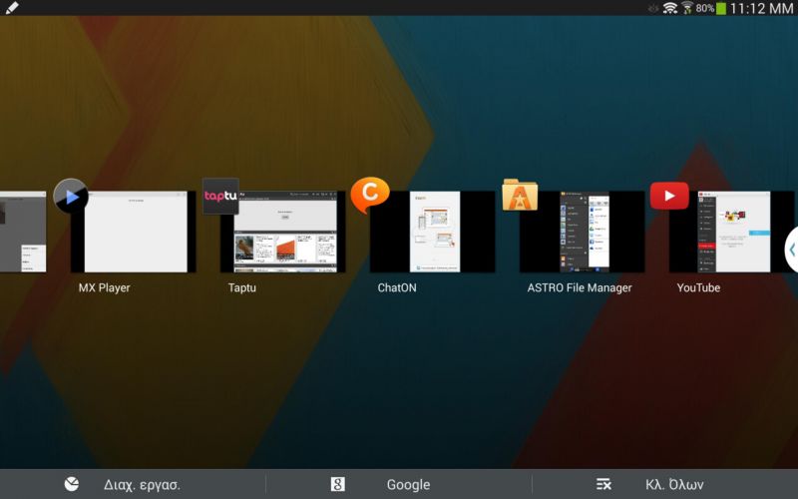
Task: Open the ASTRO File Manager folder icon
Action: click(520, 195)
